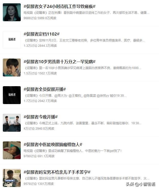The image size is (159, 190).
Task: Click the 九院内部，迷雾重重 description text
Action: [x=83, y=123]
